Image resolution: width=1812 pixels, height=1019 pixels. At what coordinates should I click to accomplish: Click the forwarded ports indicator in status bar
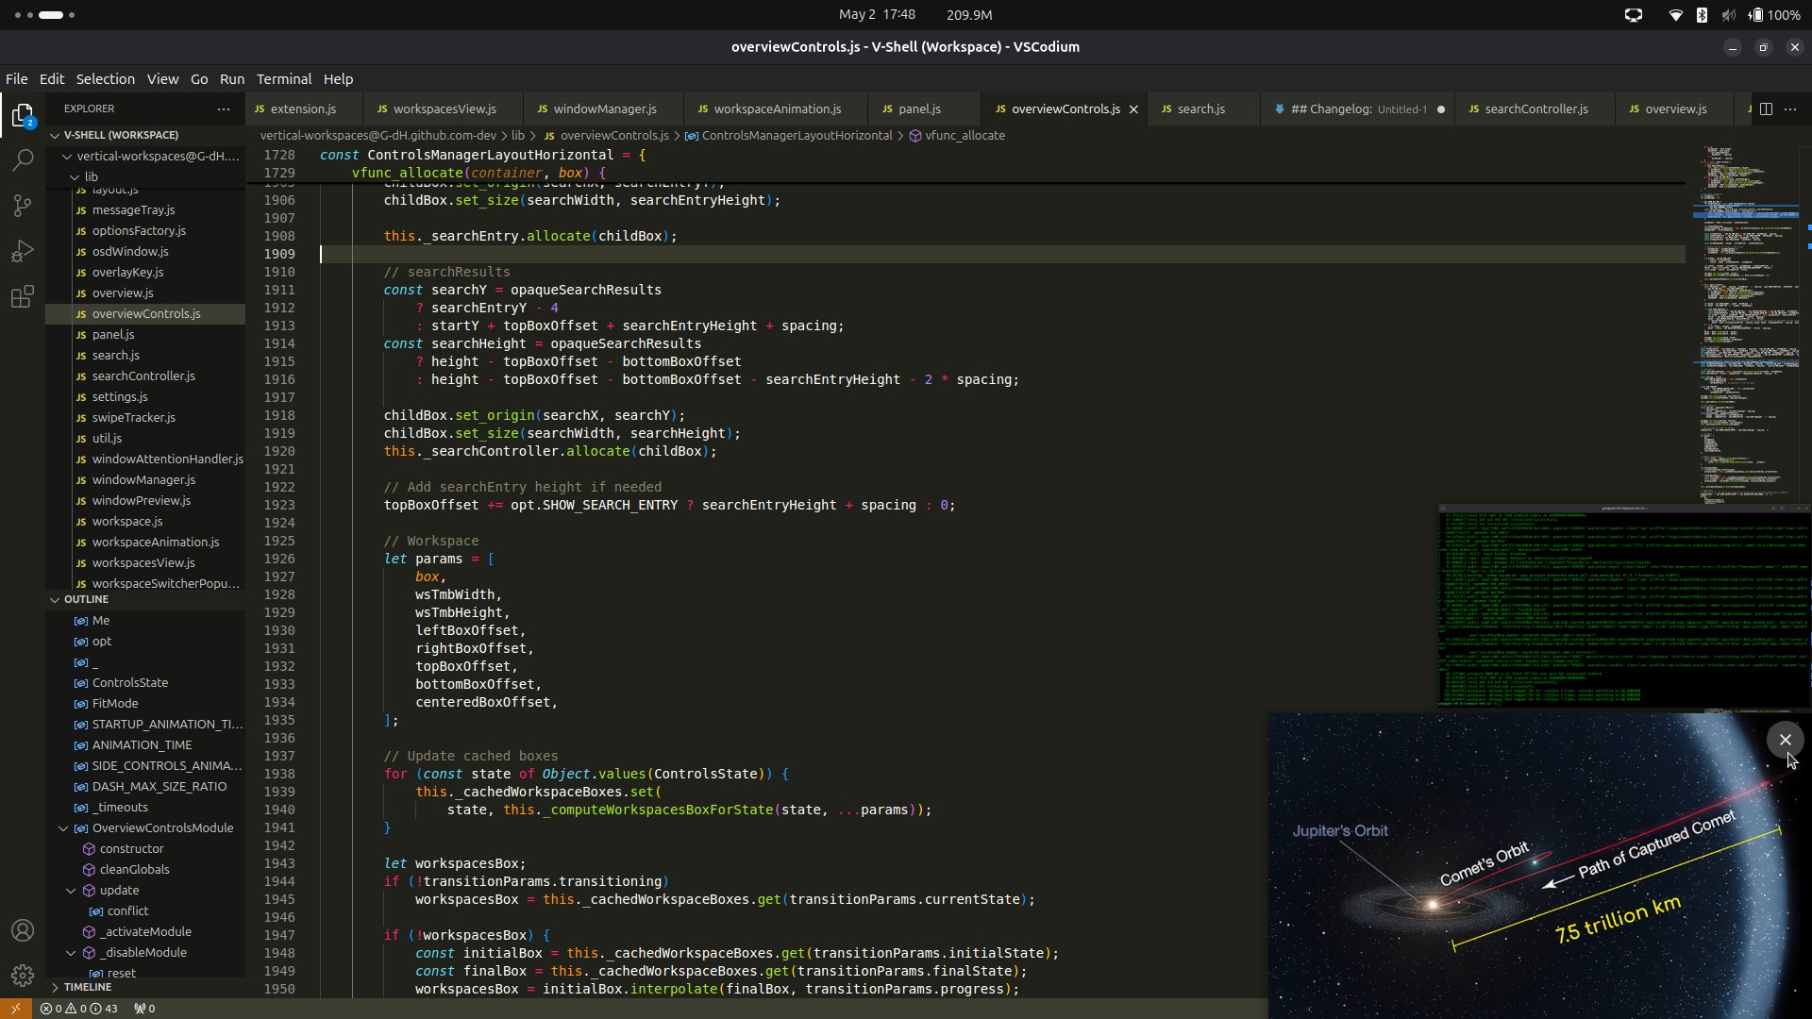(144, 1009)
